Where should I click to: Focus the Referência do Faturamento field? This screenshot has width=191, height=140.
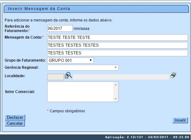pyautogui.click(x=60, y=28)
